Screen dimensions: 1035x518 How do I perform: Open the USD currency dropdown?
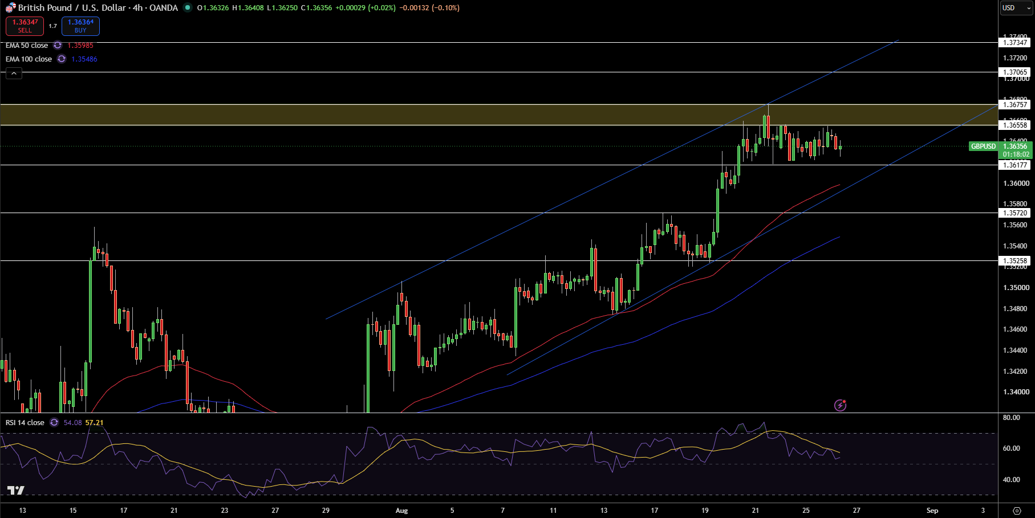(x=1015, y=8)
